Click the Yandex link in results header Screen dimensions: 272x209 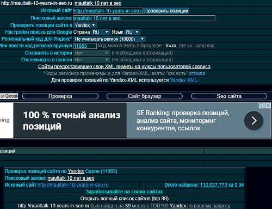tap(76, 171)
